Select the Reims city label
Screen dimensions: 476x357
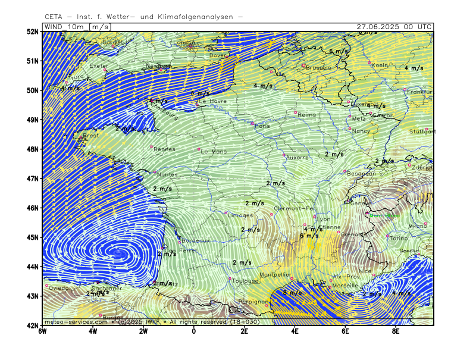point(307,115)
